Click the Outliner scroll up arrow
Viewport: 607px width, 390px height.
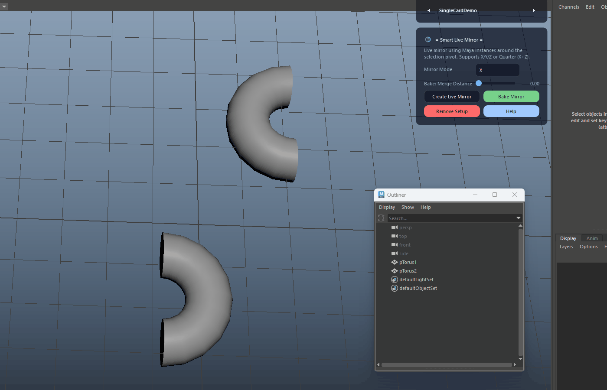click(520, 226)
